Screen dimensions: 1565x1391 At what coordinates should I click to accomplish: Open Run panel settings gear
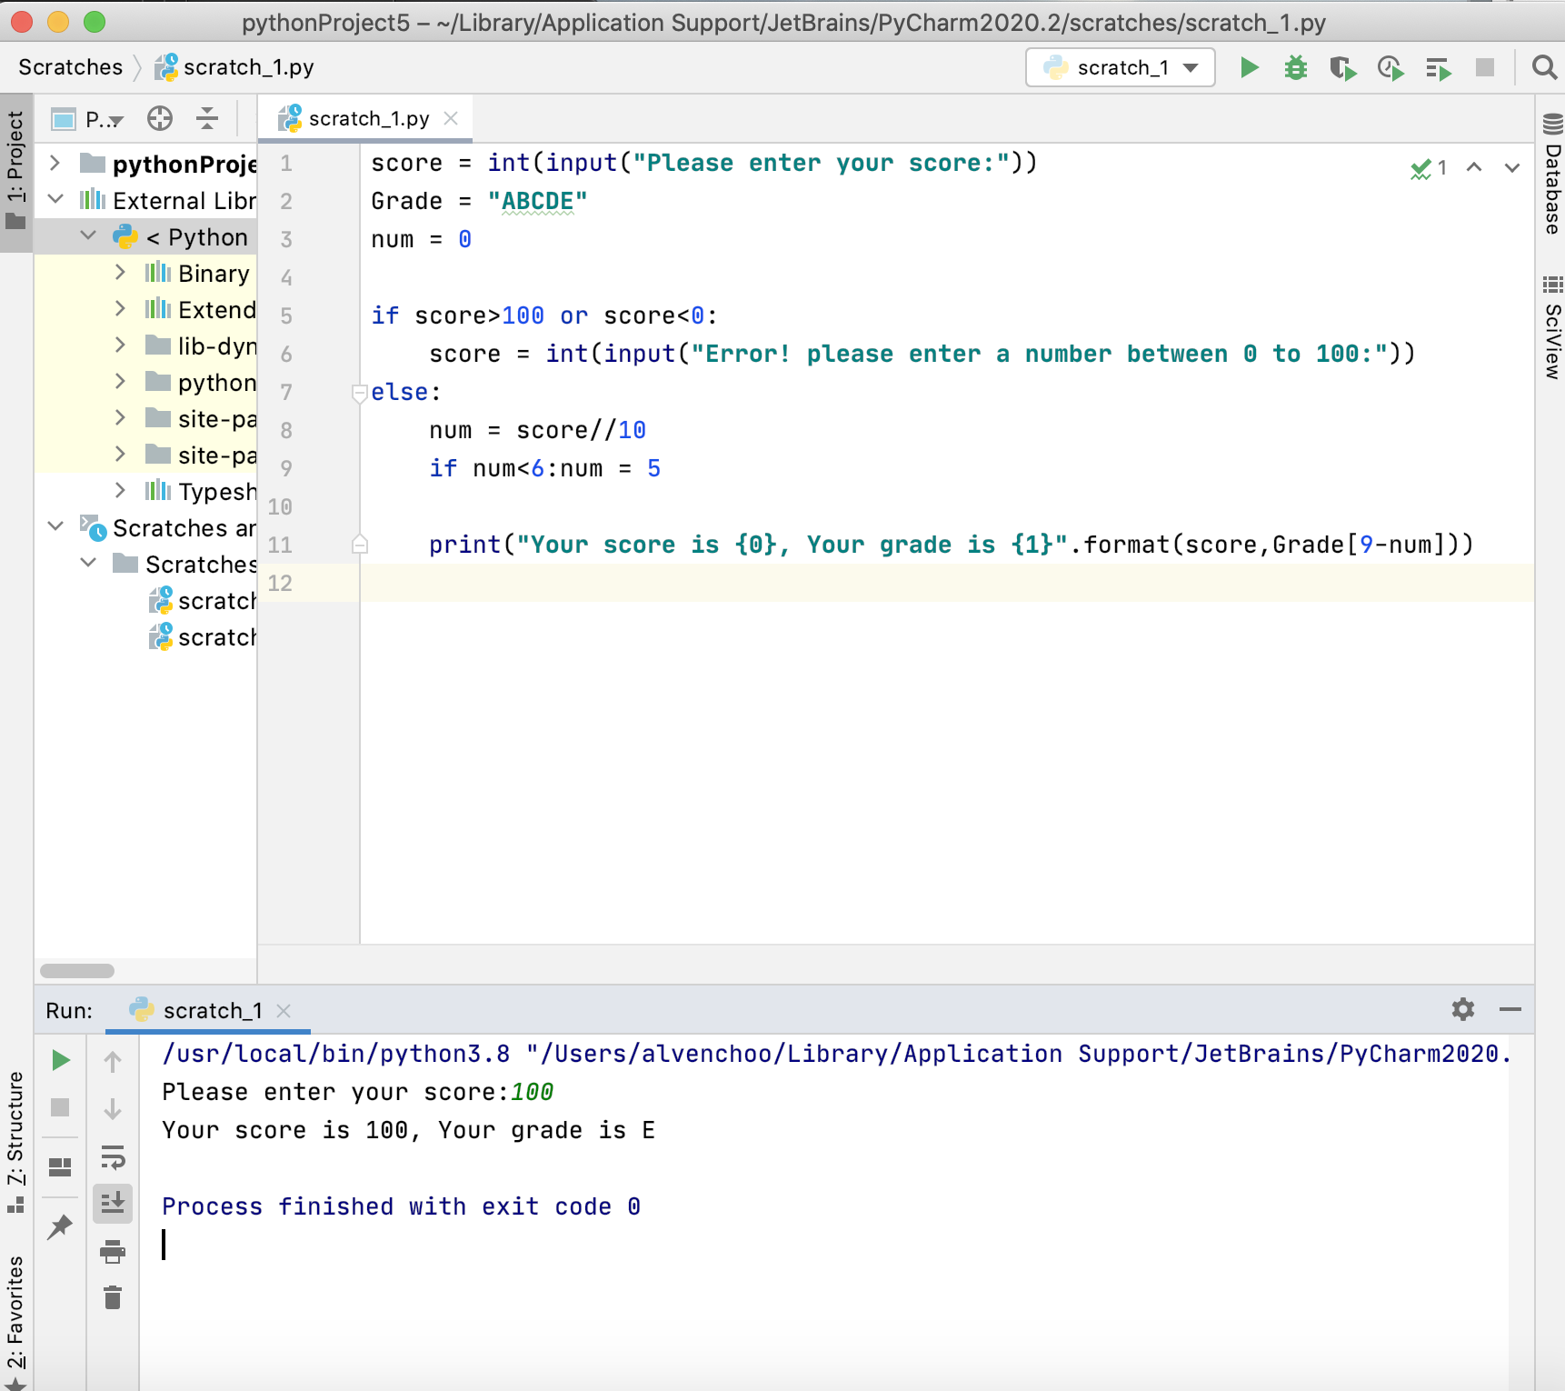1463,1009
